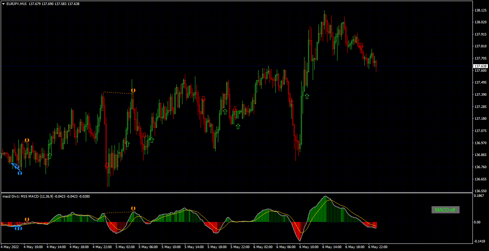Click the 4 May 18:00 time label
Viewport: 489px width, 251px height.
(x=79, y=247)
